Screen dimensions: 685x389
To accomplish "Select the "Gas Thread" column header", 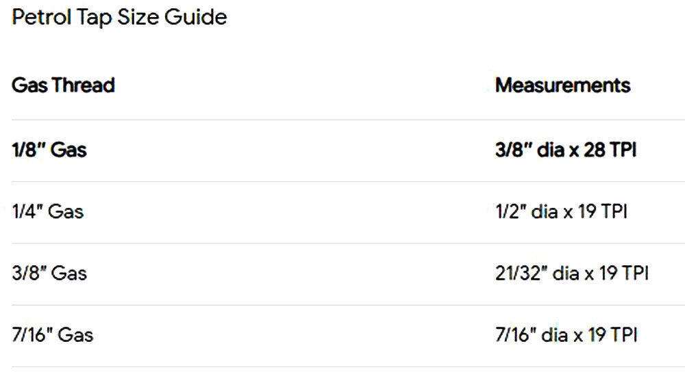I will pyautogui.click(x=63, y=85).
